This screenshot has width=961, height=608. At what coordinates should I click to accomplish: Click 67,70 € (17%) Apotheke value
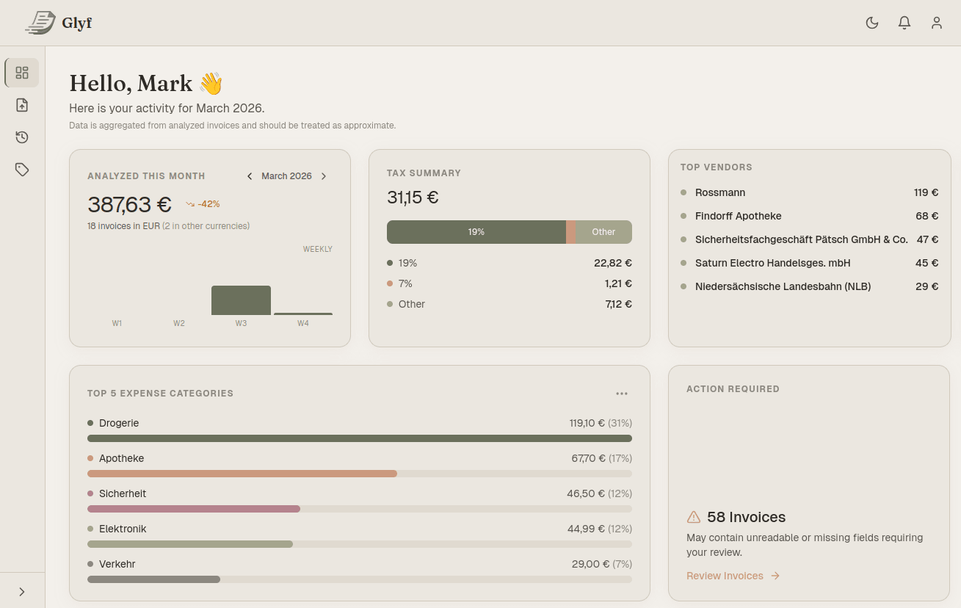tap(601, 458)
